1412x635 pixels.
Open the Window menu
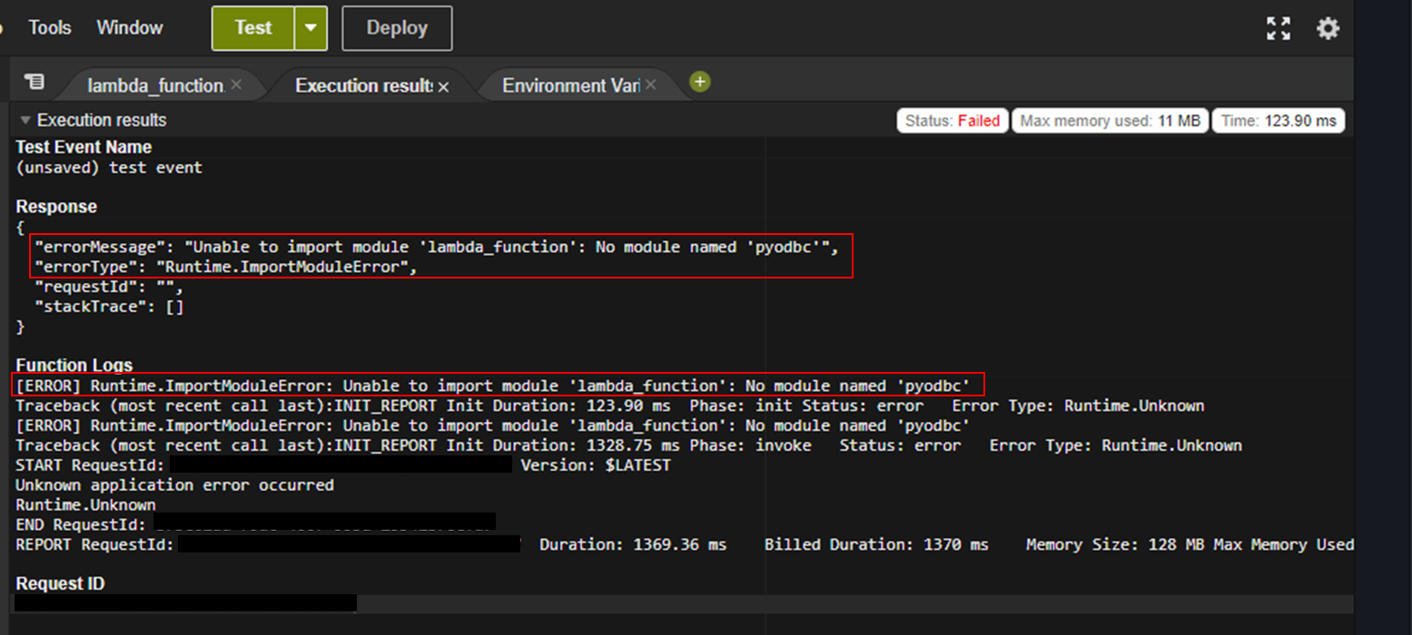click(x=129, y=28)
